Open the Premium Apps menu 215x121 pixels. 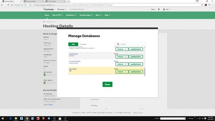tap(86, 15)
